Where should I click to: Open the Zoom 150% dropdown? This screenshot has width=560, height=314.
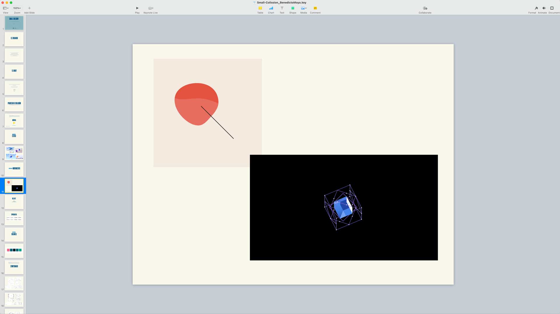click(x=17, y=8)
